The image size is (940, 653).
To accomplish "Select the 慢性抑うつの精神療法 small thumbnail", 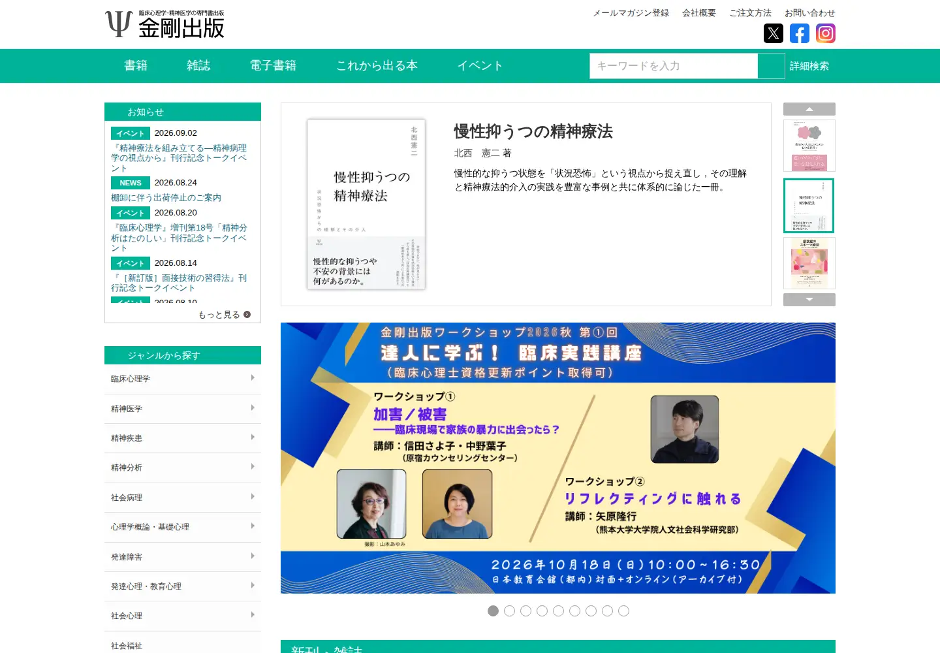I will pos(809,206).
